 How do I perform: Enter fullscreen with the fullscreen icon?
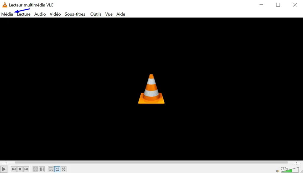pyautogui.click(x=36, y=169)
